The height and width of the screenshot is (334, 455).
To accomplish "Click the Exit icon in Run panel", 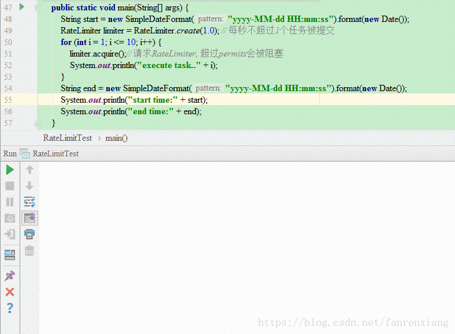I will [x=10, y=234].
